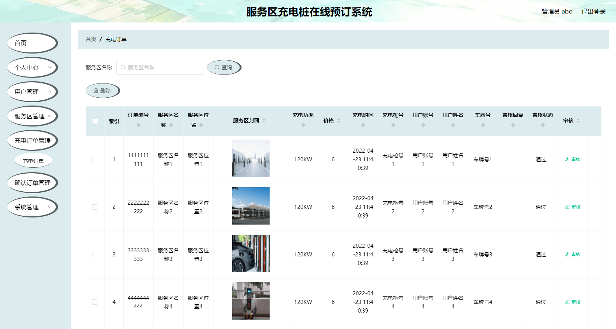Click 通过 status in row 2
This screenshot has width=616, height=329.
(x=541, y=207)
